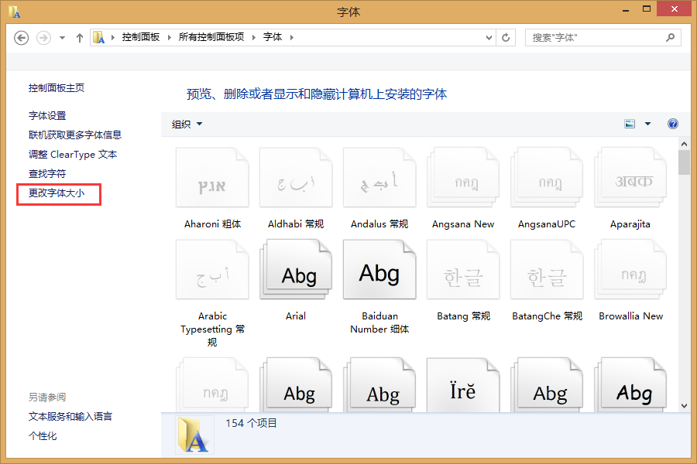Select the Browallia New font icon
The image size is (697, 464).
point(630,270)
